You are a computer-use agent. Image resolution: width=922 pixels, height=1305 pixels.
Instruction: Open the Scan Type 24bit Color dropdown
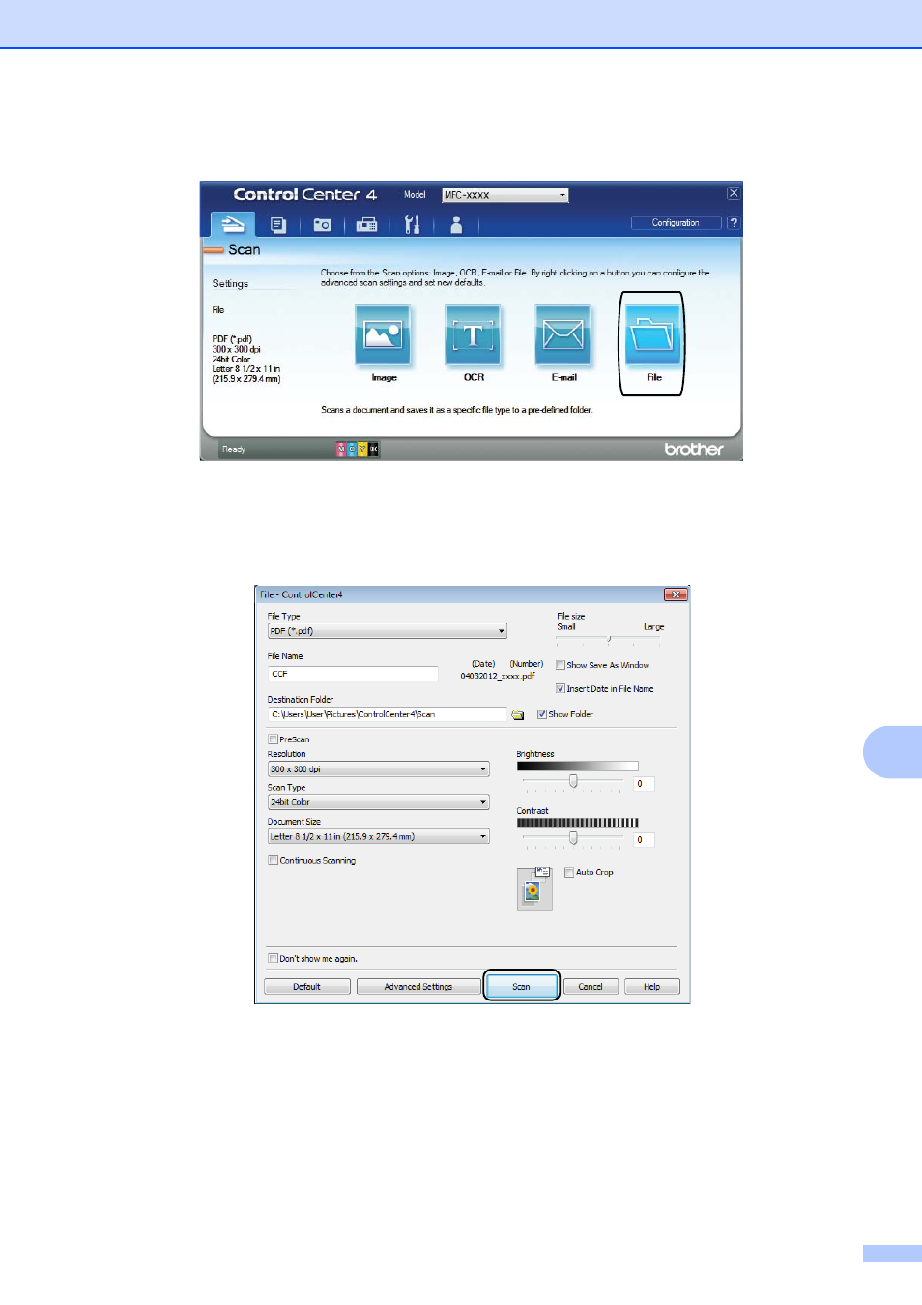coord(379,802)
